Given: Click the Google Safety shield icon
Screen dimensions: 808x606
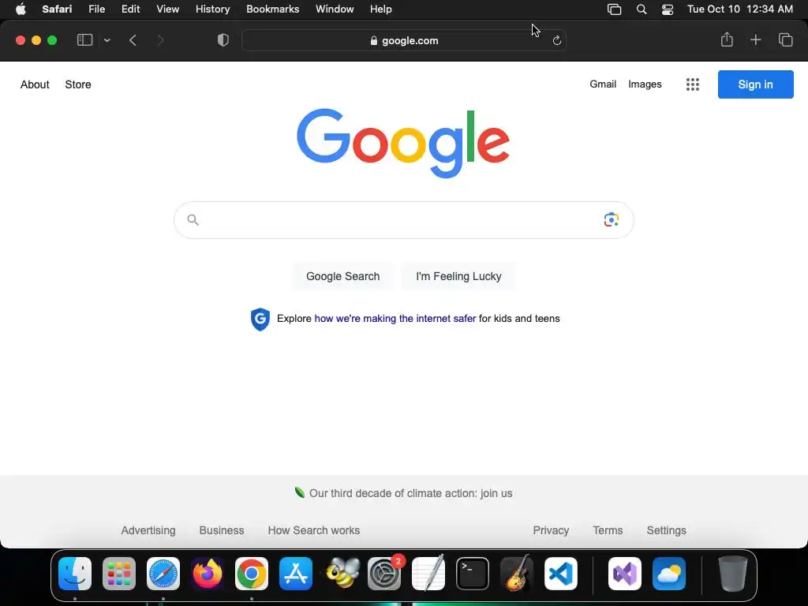Looking at the screenshot, I should pos(260,319).
